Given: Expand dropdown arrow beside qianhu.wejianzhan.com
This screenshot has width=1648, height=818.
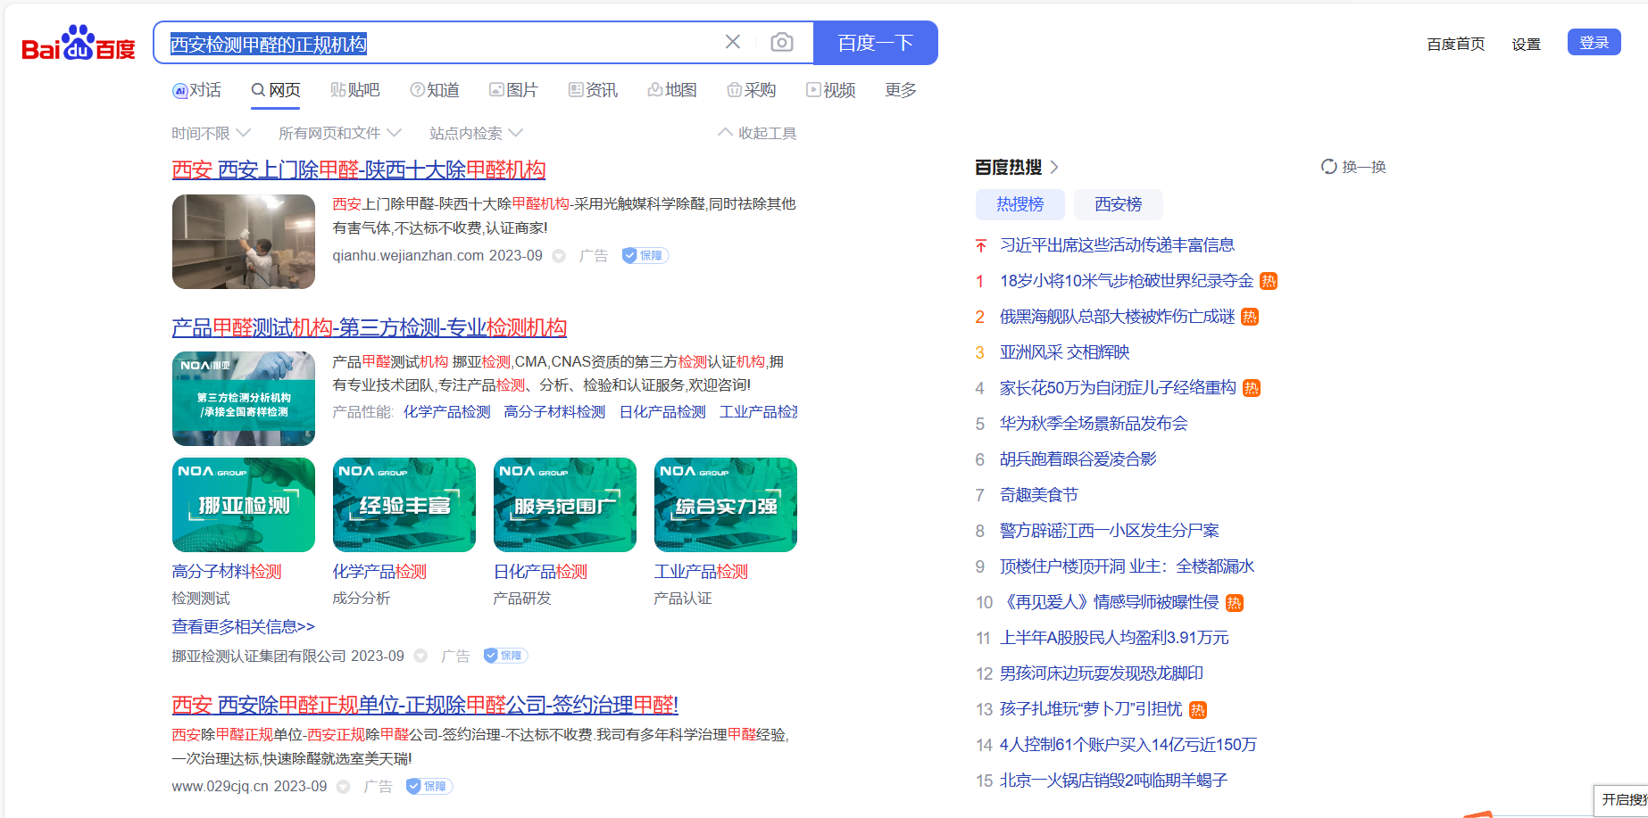Looking at the screenshot, I should tap(559, 256).
